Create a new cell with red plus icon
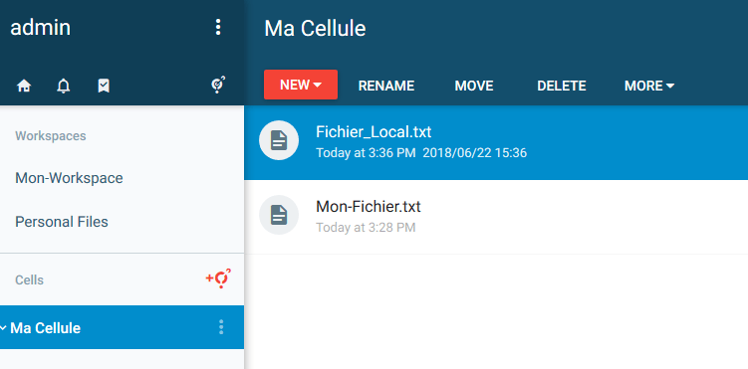The height and width of the screenshot is (369, 748). coord(218,278)
